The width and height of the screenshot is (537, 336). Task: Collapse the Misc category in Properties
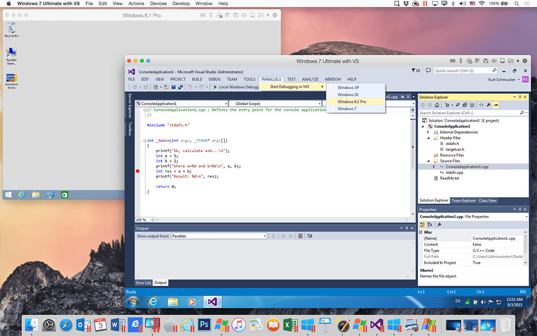click(x=420, y=232)
